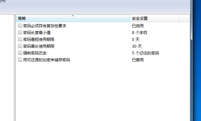The width and height of the screenshot is (201, 121).
Task: Click the 已启用 setting value
Action: click(x=138, y=26)
